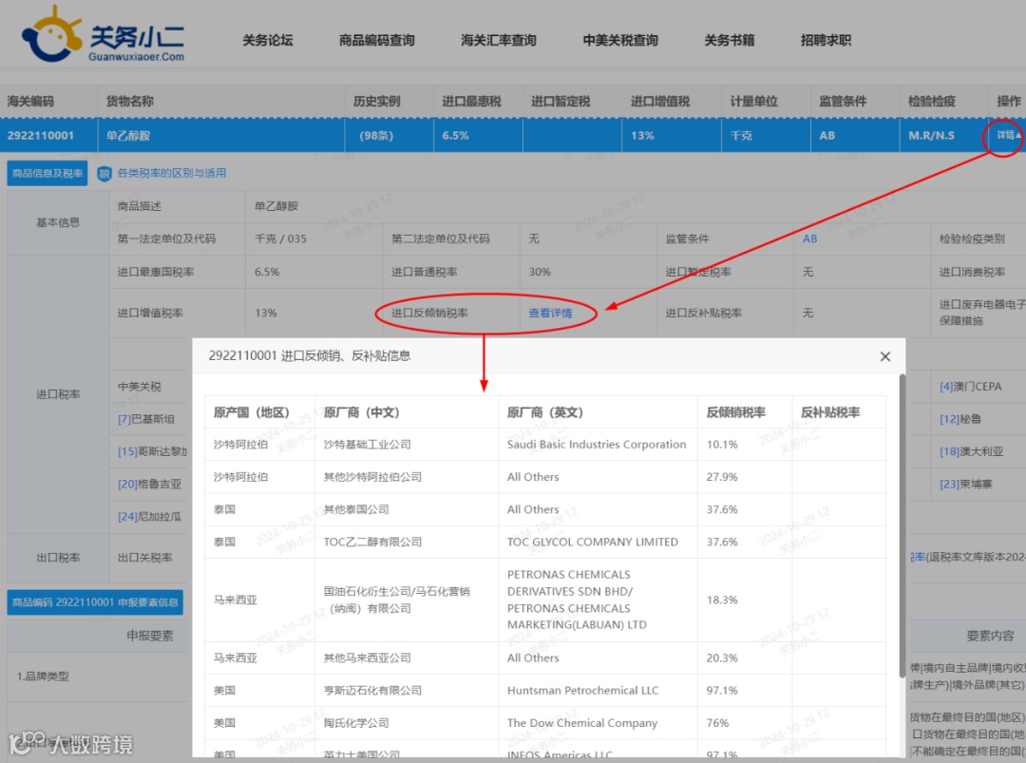1026x763 pixels.
Task: Click the 30% 进口普通税率 value
Action: pyautogui.click(x=540, y=272)
